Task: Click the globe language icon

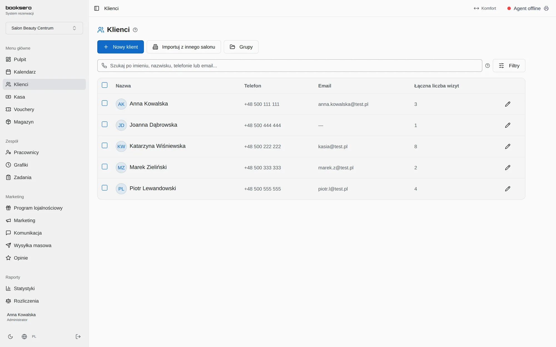Action: pos(24,336)
